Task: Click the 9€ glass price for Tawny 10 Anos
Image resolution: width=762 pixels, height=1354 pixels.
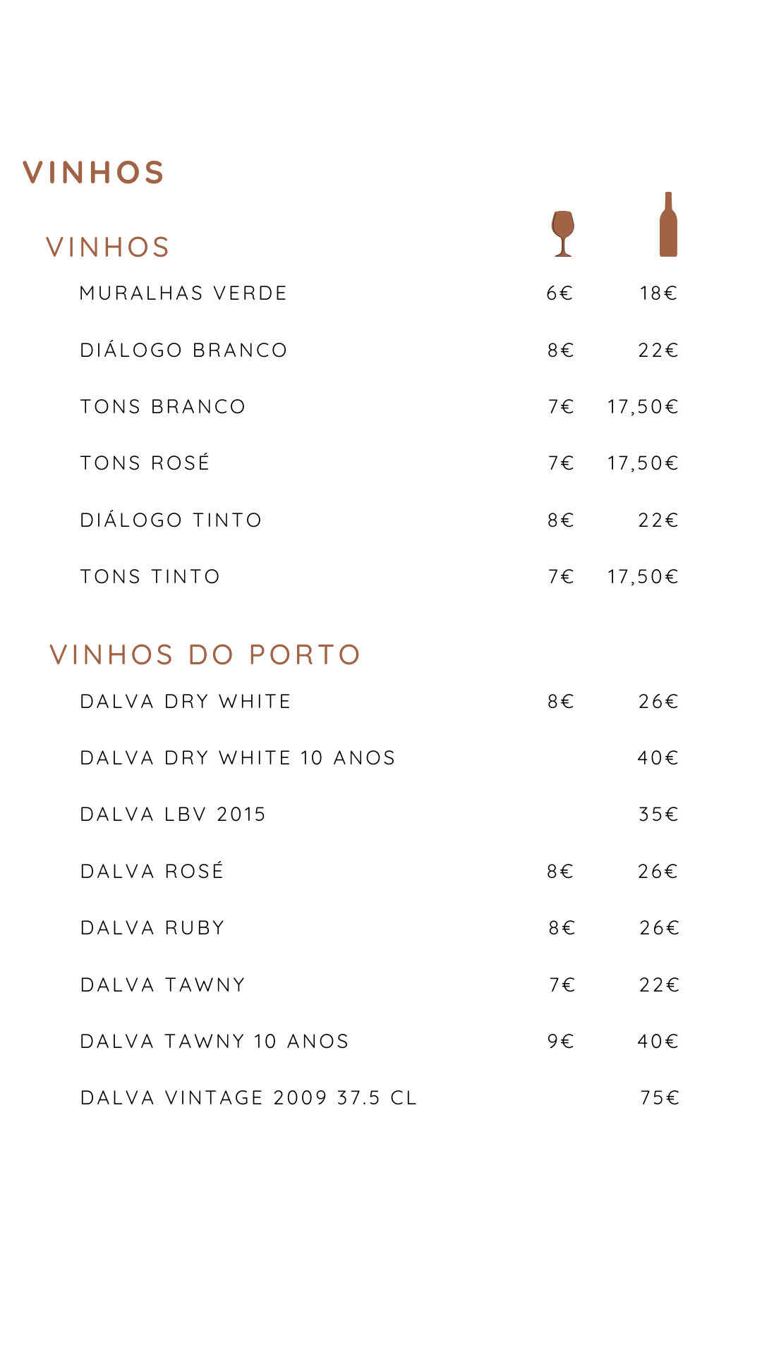Action: (x=561, y=1042)
